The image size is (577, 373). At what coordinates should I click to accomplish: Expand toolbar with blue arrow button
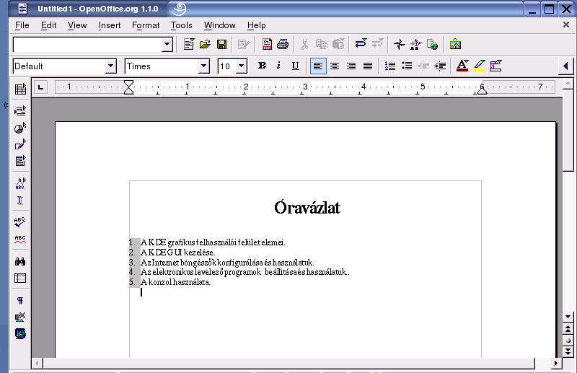click(566, 66)
